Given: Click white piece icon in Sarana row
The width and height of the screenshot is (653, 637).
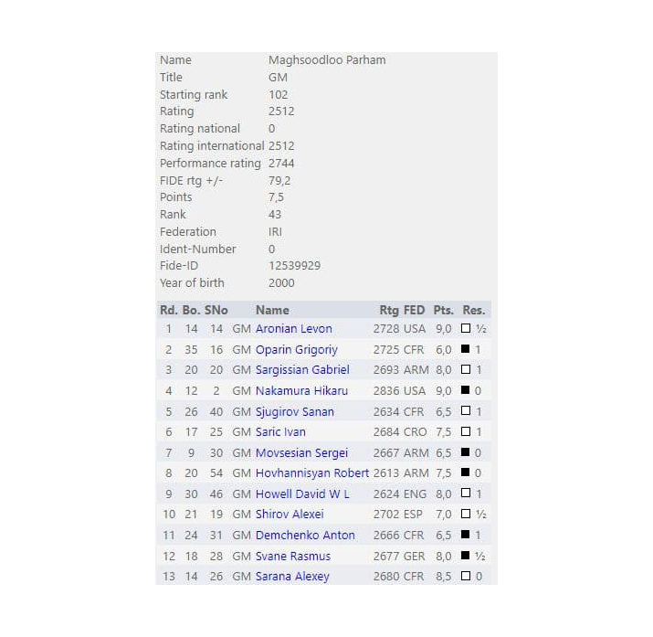Looking at the screenshot, I should pos(466,576).
